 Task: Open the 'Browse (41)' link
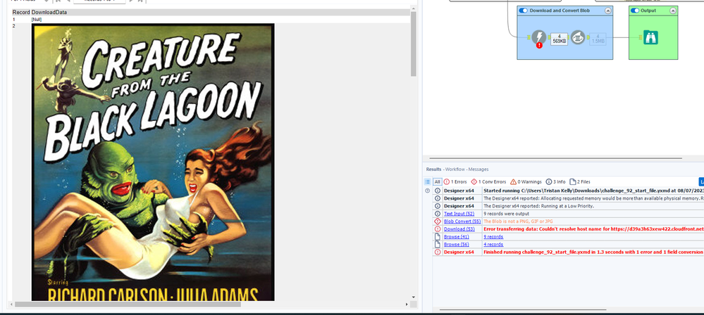point(457,236)
